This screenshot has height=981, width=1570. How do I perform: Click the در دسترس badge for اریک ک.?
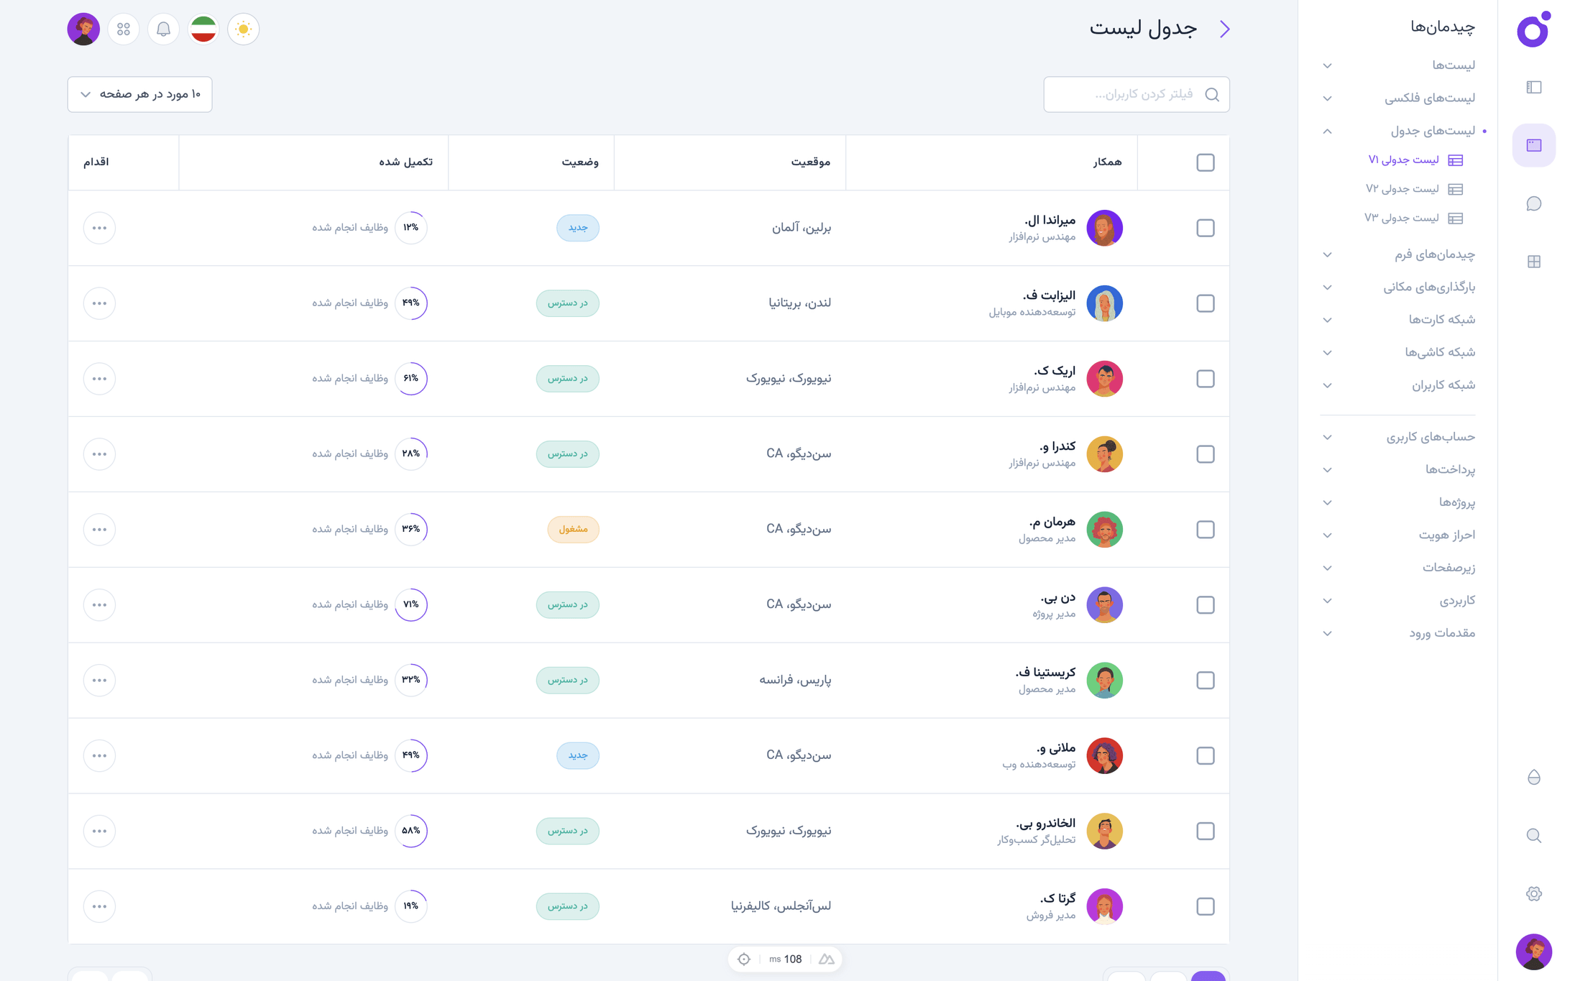click(567, 379)
